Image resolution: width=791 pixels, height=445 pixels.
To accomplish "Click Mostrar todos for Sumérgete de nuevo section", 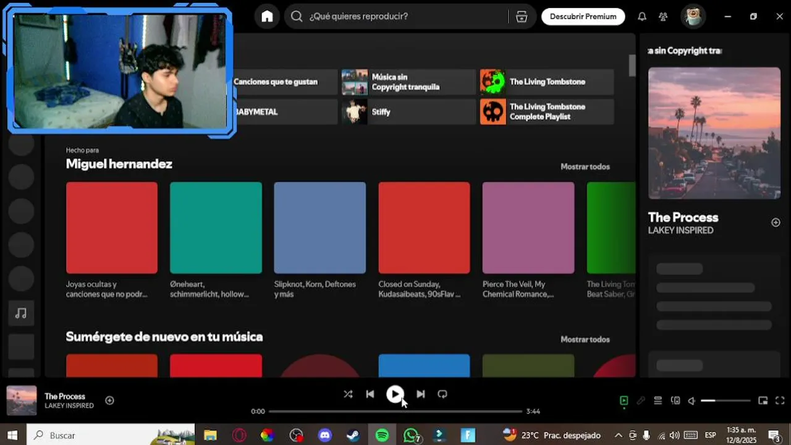I will (585, 339).
